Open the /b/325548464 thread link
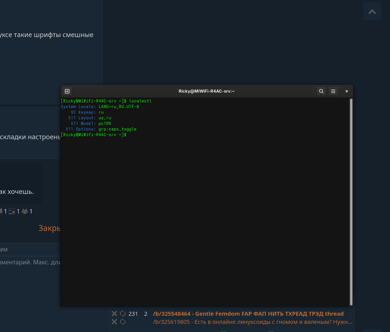 click(248, 314)
